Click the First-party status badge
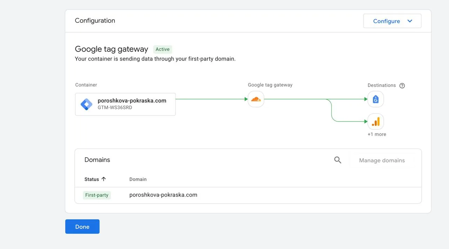This screenshot has height=249, width=449. (97, 195)
